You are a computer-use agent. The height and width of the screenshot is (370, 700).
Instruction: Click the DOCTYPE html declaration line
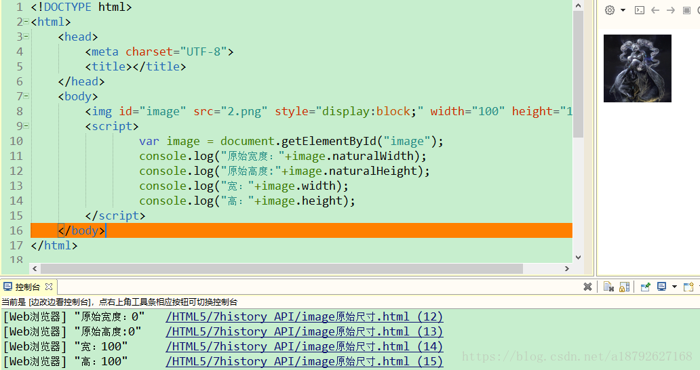point(81,7)
